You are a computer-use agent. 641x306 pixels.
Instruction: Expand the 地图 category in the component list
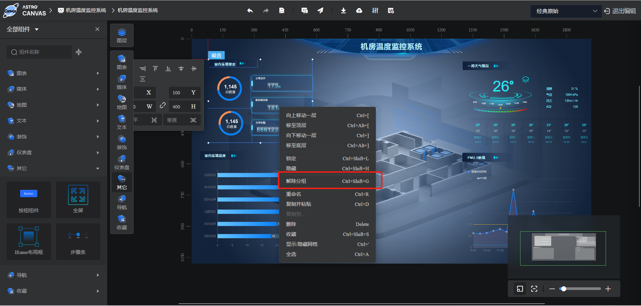[53, 105]
